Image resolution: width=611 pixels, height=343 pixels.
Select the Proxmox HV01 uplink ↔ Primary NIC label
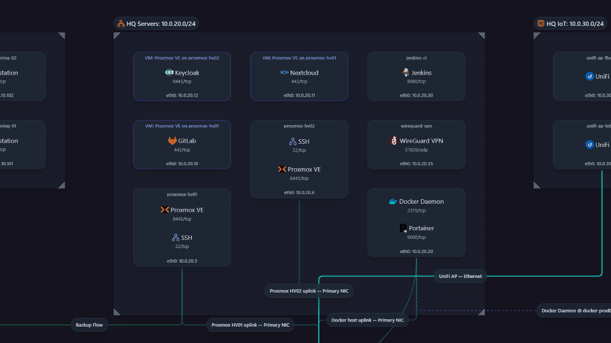click(250, 325)
